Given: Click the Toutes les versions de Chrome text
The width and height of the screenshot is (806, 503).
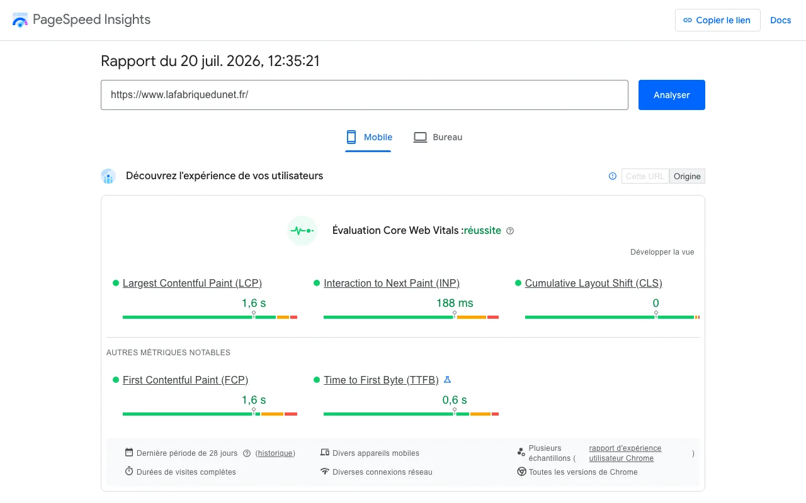Looking at the screenshot, I should [x=583, y=472].
